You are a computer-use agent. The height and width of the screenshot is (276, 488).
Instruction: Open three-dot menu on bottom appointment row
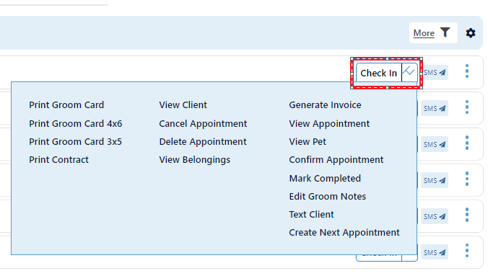pos(467,251)
